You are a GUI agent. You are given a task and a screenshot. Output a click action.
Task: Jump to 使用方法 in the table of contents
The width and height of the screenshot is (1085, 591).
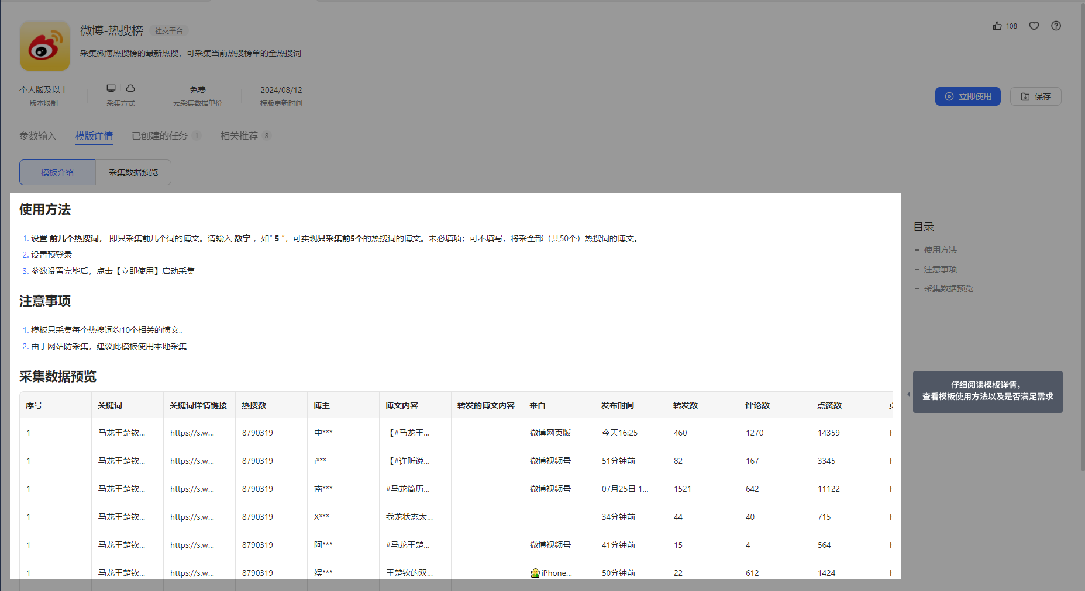[x=940, y=250]
